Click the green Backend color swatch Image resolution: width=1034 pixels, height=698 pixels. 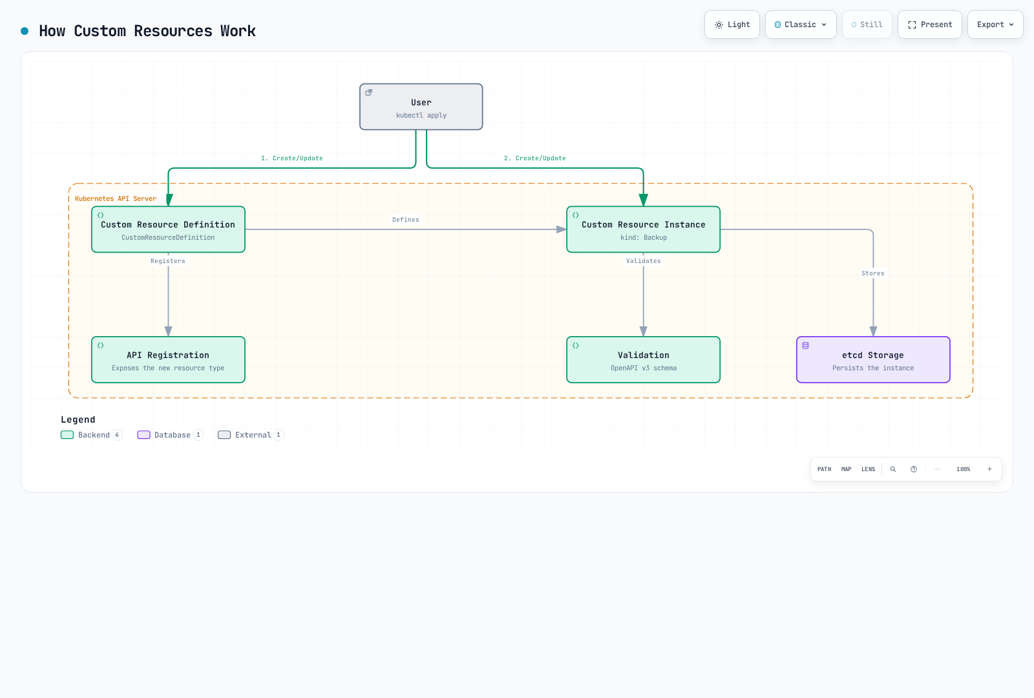point(67,435)
